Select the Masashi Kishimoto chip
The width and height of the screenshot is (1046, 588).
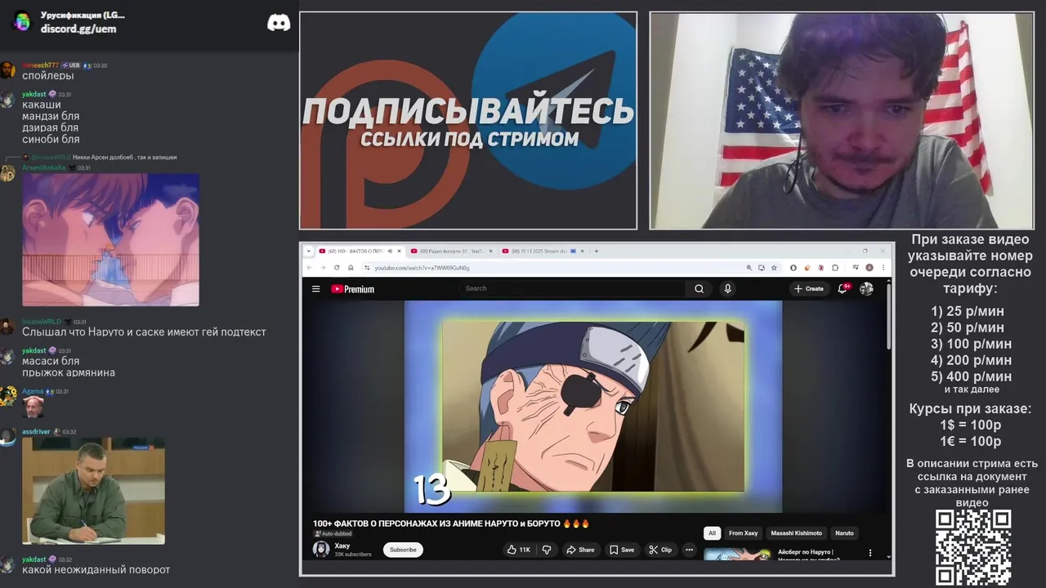point(796,533)
